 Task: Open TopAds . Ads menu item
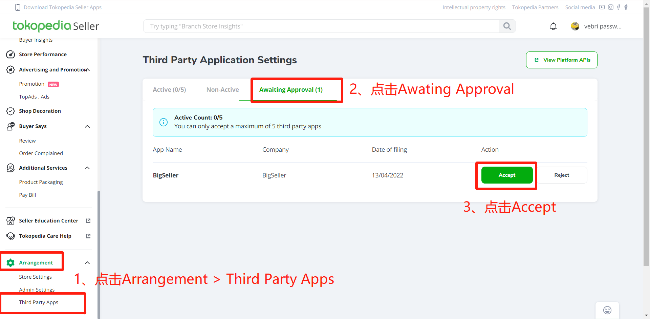[34, 97]
